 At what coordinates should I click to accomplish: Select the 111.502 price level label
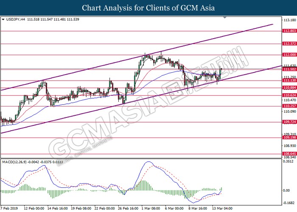[x=290, y=69]
